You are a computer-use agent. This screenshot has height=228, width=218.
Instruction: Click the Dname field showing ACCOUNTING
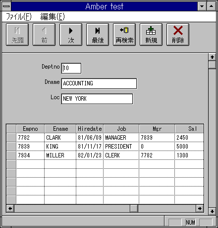coord(99,83)
